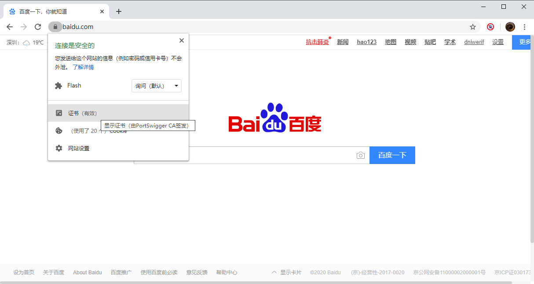Click the 帮助中心 footer link
The image size is (534, 284).
tap(227, 273)
